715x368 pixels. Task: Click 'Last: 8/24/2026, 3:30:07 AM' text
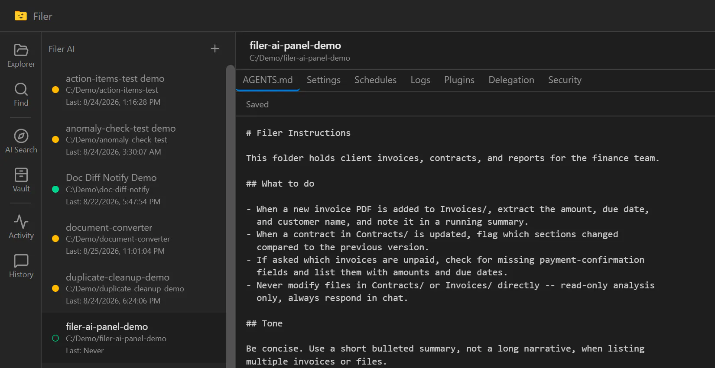[114, 152]
